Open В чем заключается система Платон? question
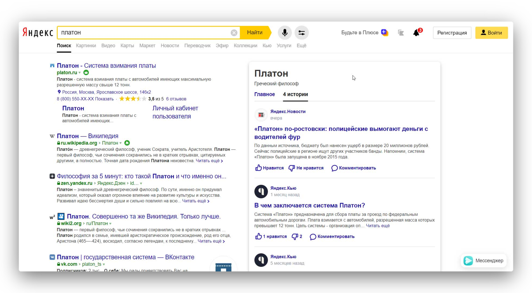Image resolution: width=532 pixels, height=293 pixels. click(x=309, y=206)
